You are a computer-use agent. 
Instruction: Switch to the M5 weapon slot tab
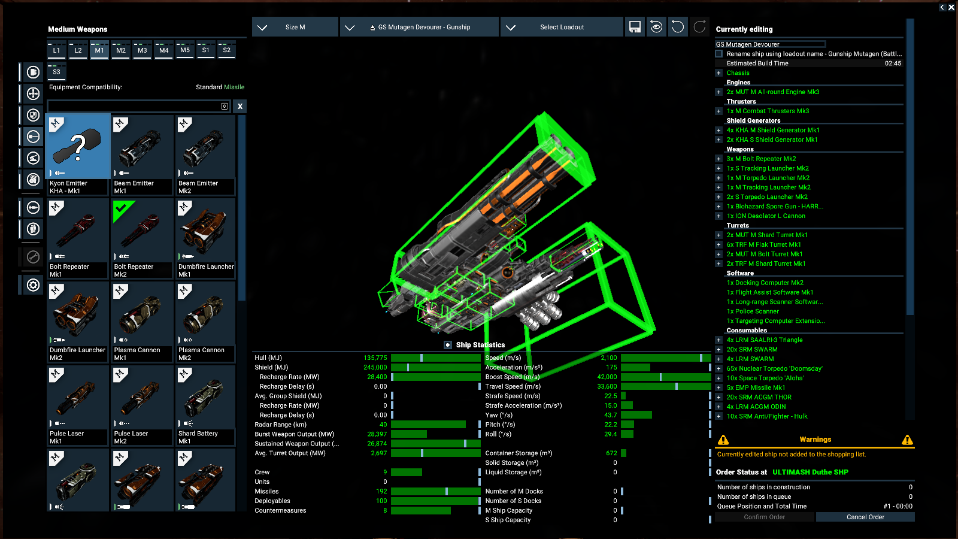tap(185, 50)
